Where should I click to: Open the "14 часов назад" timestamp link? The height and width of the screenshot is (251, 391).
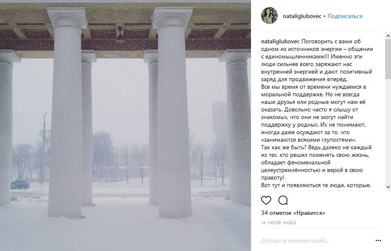click(278, 222)
